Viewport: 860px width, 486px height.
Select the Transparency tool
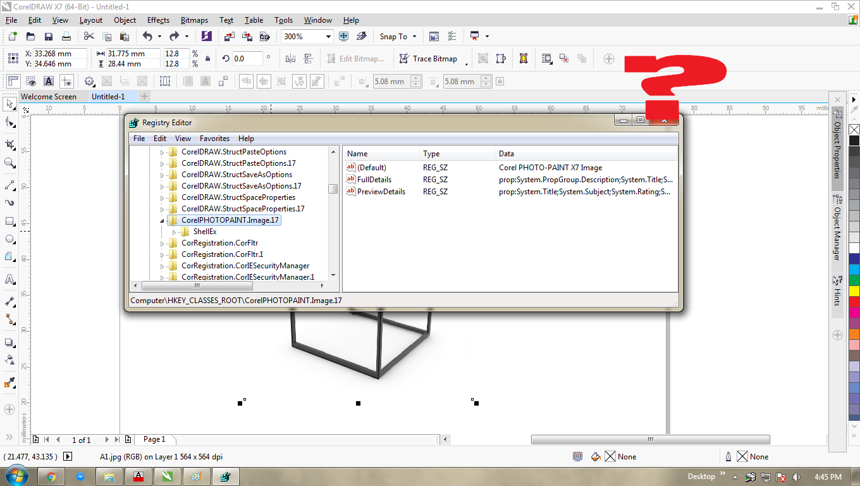[x=9, y=360]
